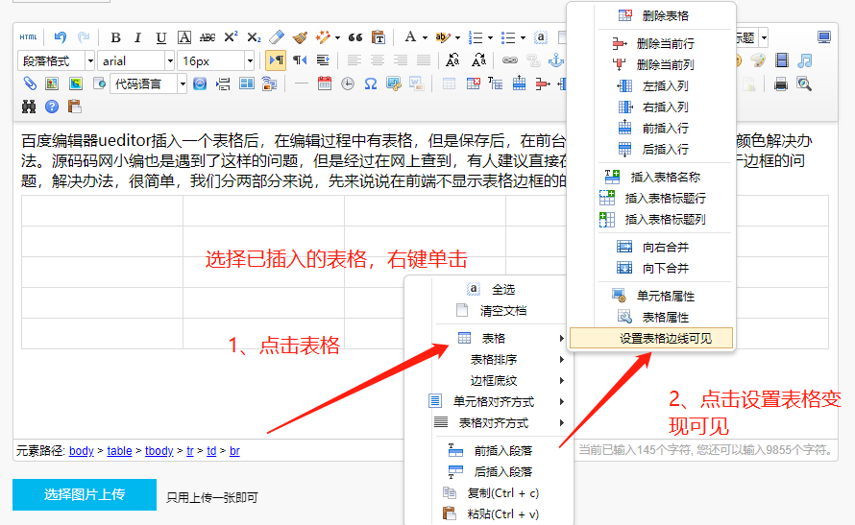The width and height of the screenshot is (855, 525).
Task: Click the body element path link
Action: [x=82, y=451]
